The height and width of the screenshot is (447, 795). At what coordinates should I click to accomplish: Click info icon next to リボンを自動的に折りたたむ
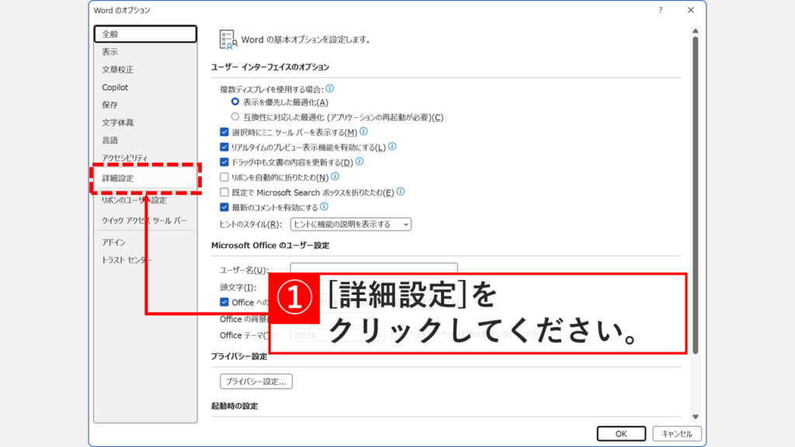click(335, 177)
